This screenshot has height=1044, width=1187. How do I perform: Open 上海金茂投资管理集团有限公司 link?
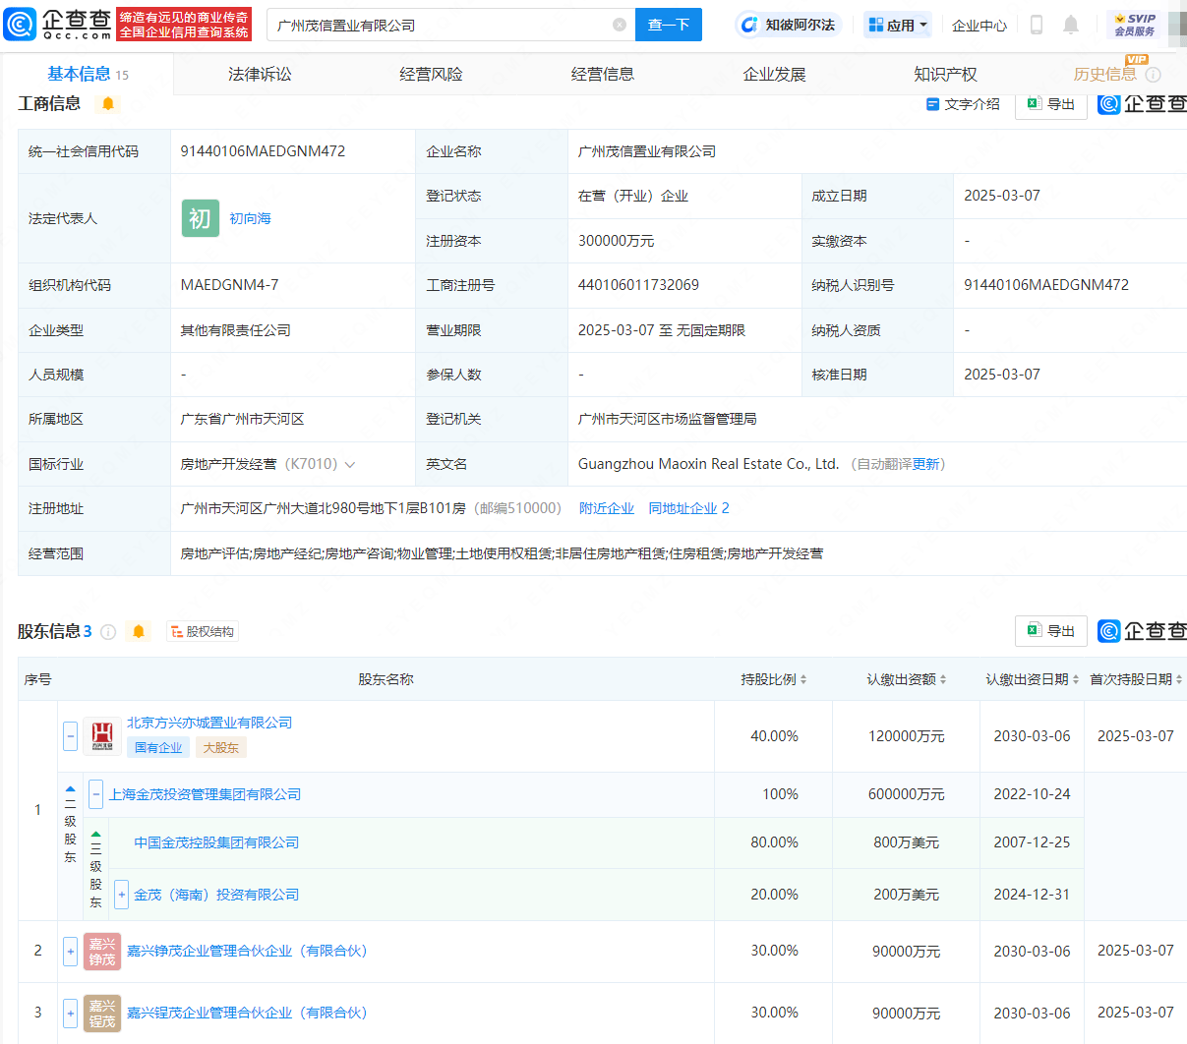tap(205, 794)
